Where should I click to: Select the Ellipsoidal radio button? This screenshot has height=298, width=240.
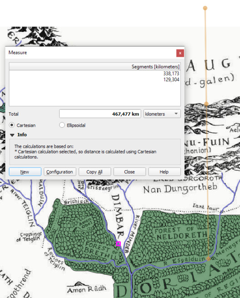point(62,125)
